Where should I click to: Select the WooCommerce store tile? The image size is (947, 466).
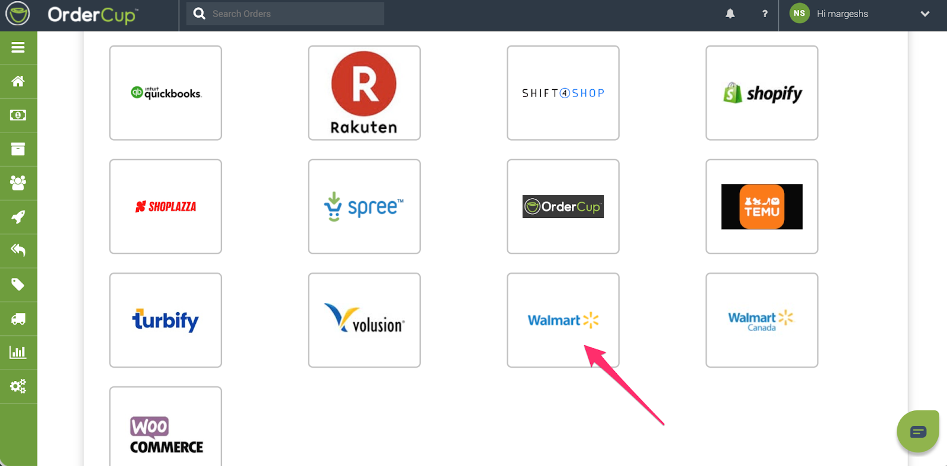click(x=166, y=426)
